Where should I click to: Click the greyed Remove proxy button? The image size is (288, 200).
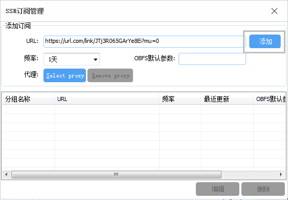point(110,75)
